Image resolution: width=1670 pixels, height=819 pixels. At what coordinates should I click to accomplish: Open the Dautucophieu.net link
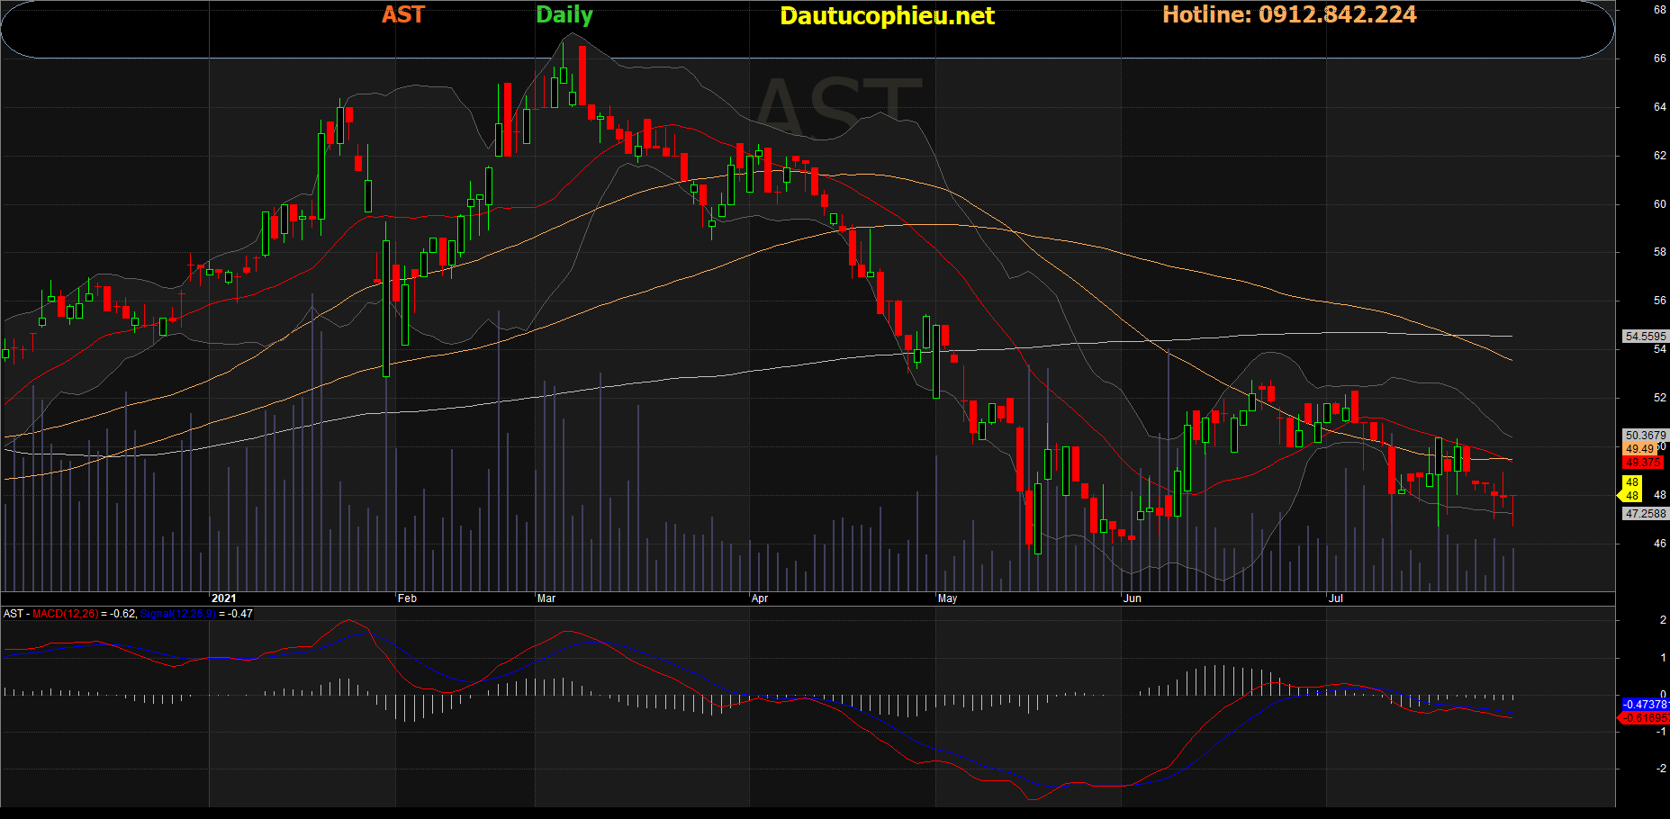887,16
